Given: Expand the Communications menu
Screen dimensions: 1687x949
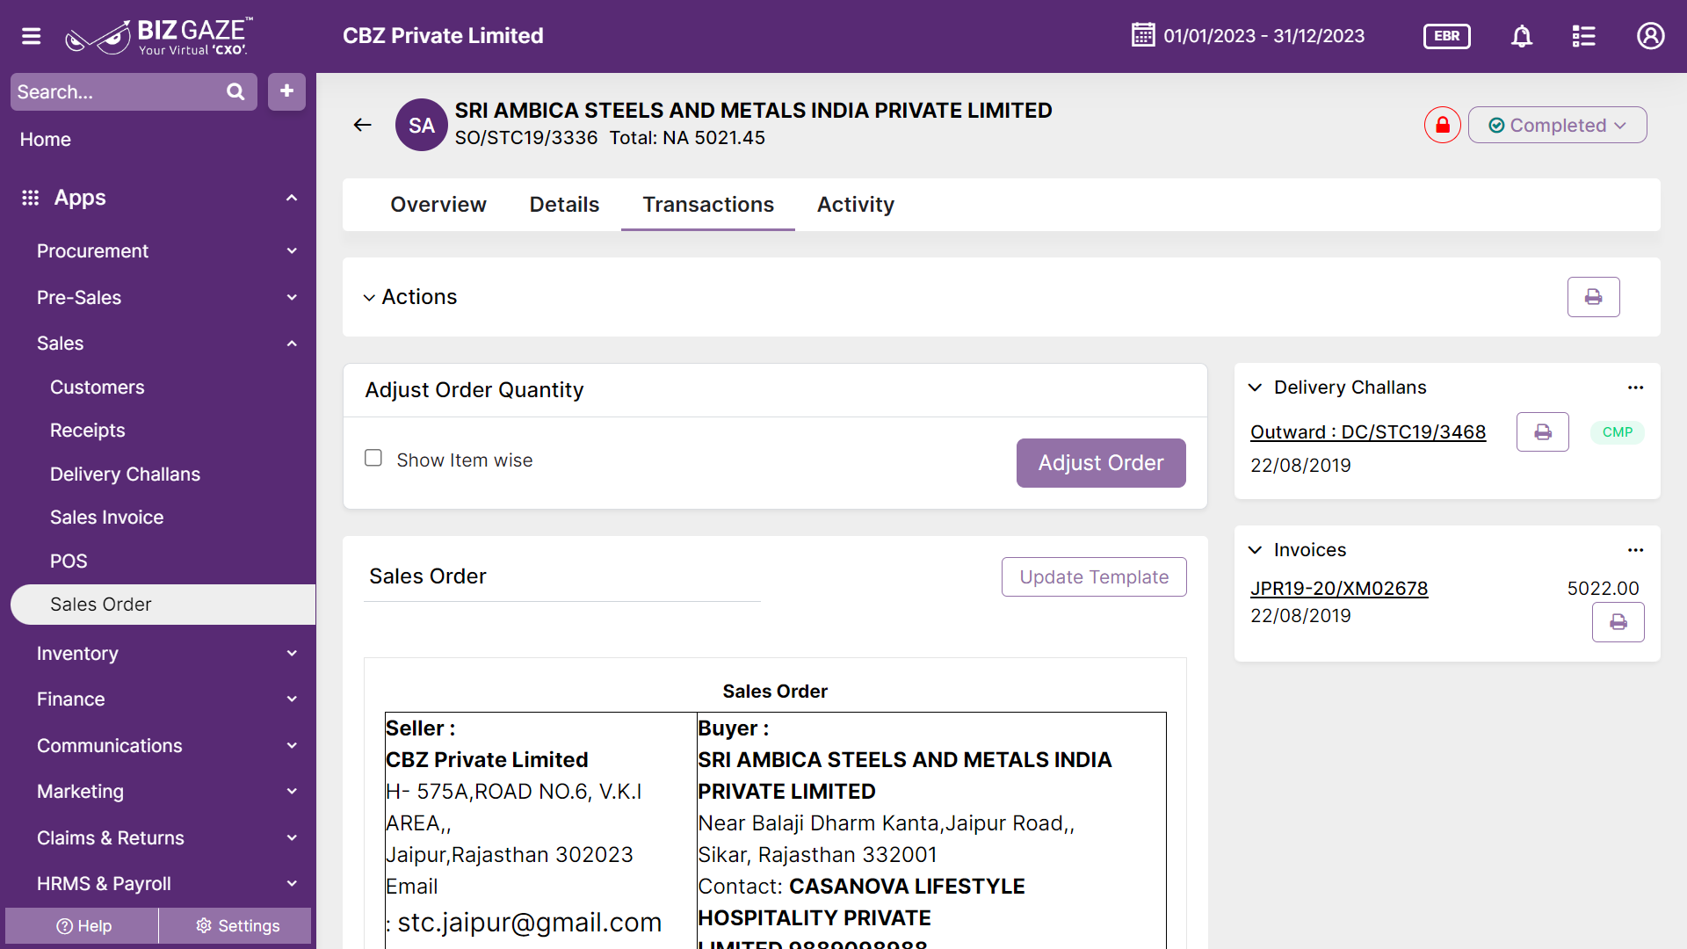Looking at the screenshot, I should (292, 746).
